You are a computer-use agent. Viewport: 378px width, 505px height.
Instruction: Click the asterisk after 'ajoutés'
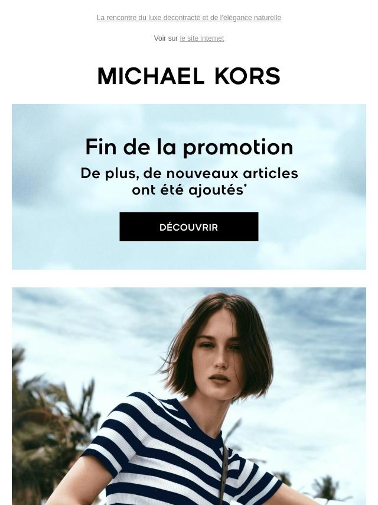tap(245, 186)
